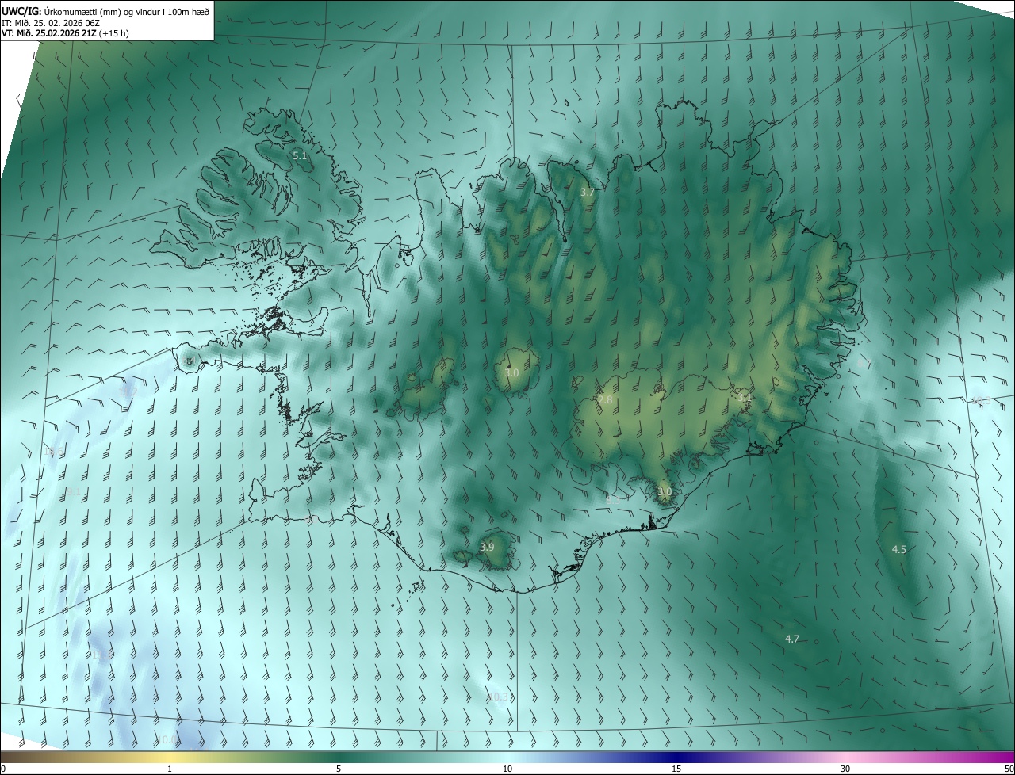1015x775 pixels.
Task: Click the 3.7 value in north Iceland
Action: (x=587, y=193)
